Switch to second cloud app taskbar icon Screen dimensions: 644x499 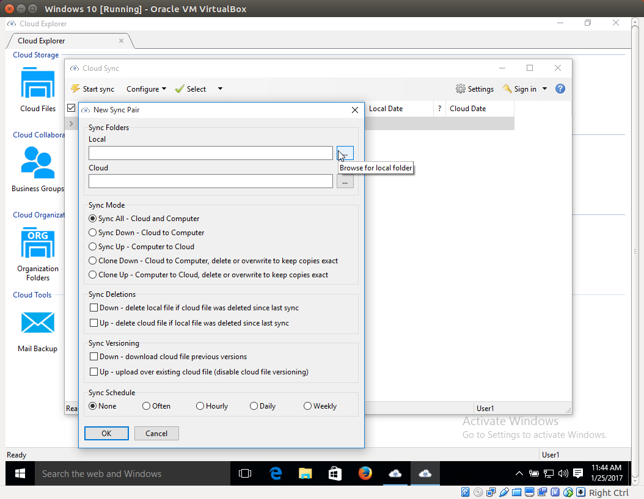(425, 473)
